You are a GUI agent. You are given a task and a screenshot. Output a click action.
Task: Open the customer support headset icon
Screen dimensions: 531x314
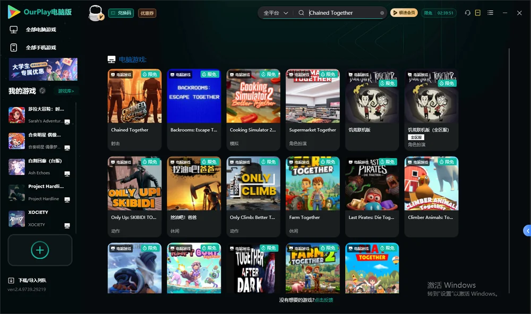point(468,13)
